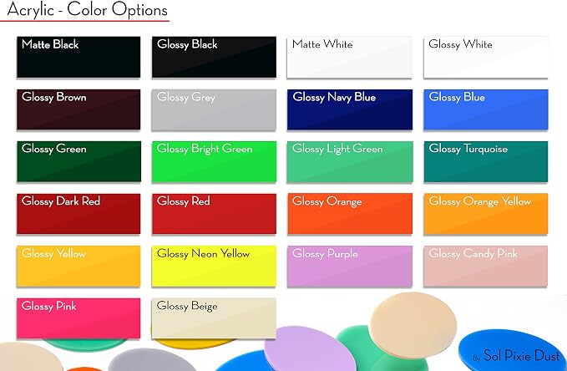
Task: Select the Glossy Navy Blue swatch
Action: 350,109
